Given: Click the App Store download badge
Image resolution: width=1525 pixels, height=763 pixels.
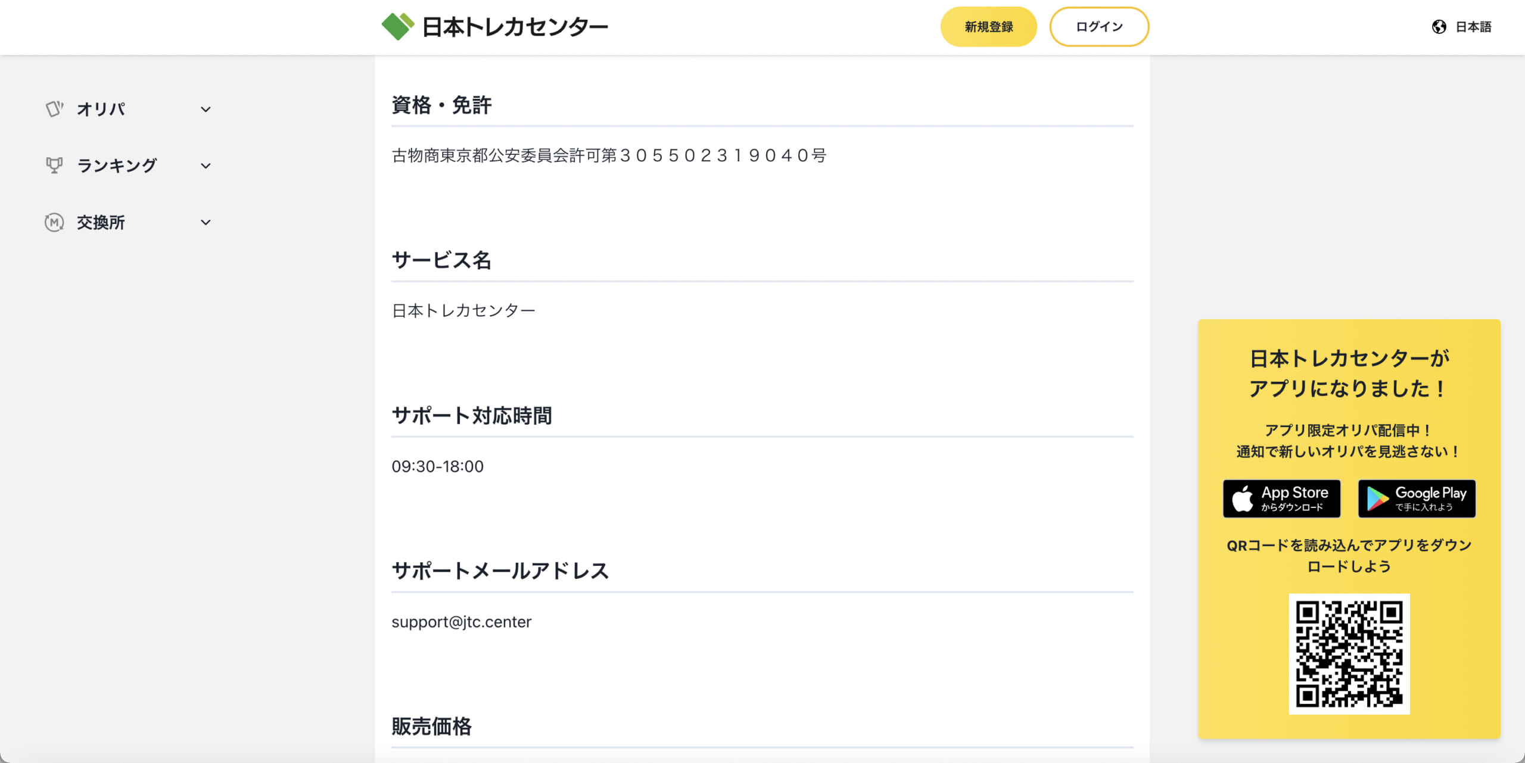Looking at the screenshot, I should click(1282, 499).
